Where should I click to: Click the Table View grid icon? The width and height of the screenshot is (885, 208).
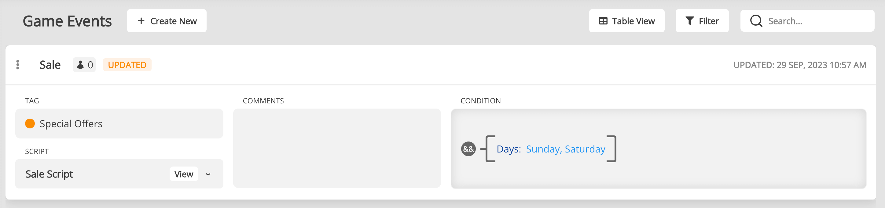603,21
